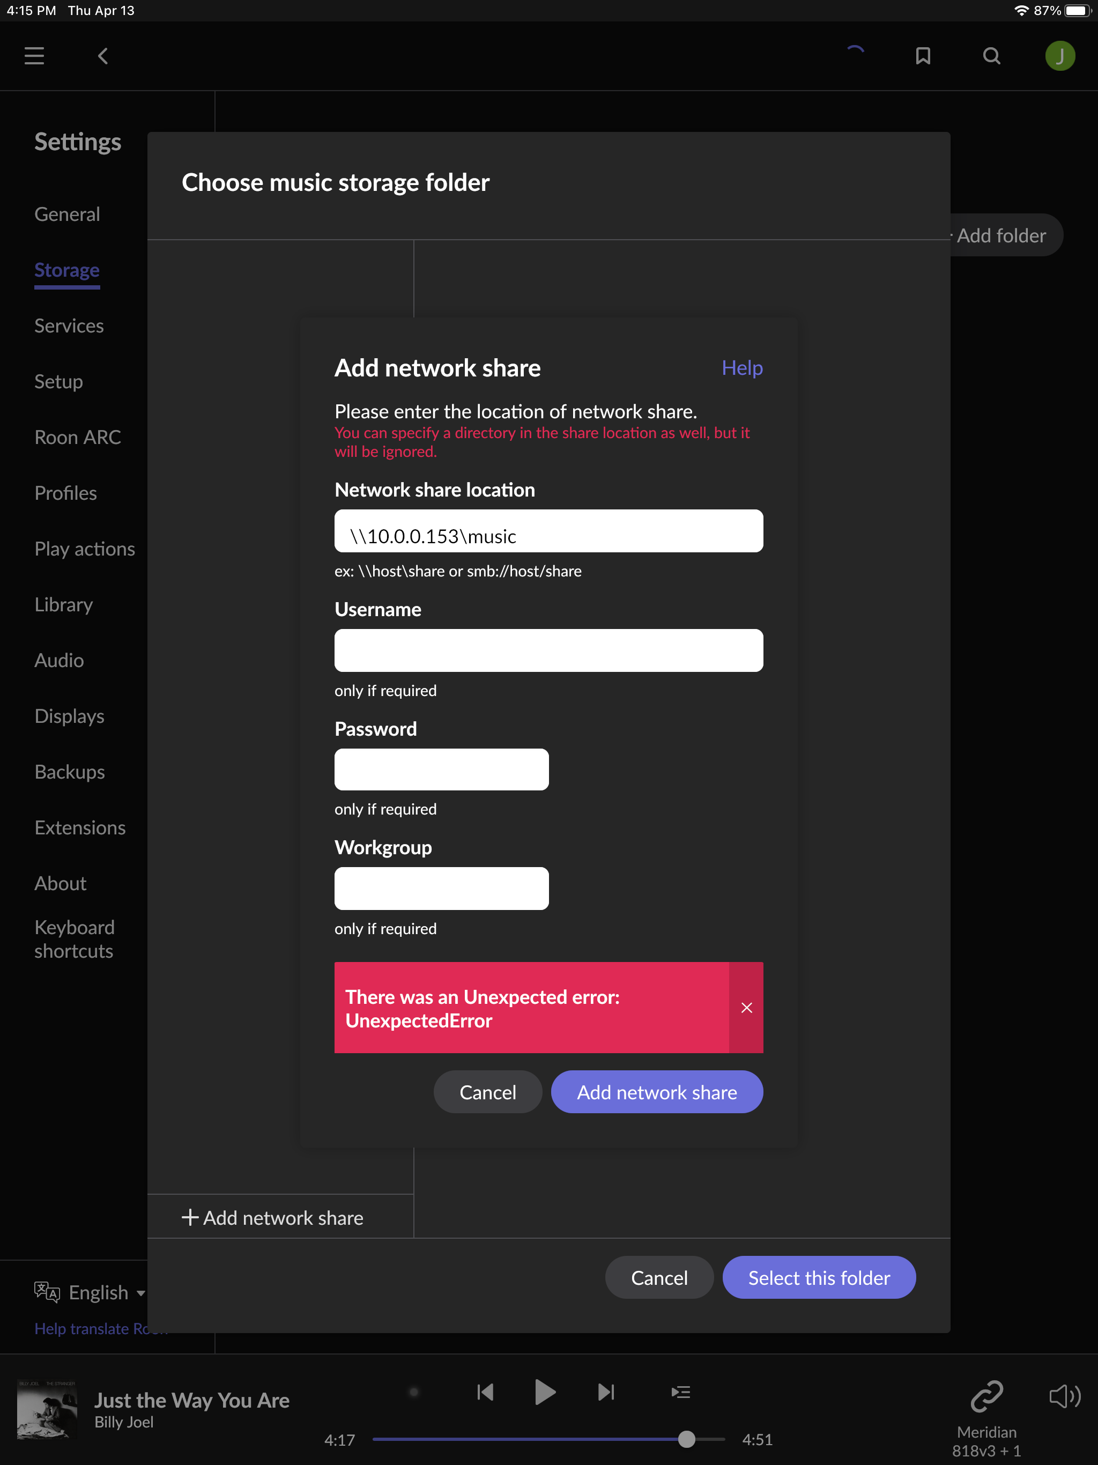Dismiss the Unexpected error banner
This screenshot has height=1465, width=1098.
click(x=746, y=1008)
